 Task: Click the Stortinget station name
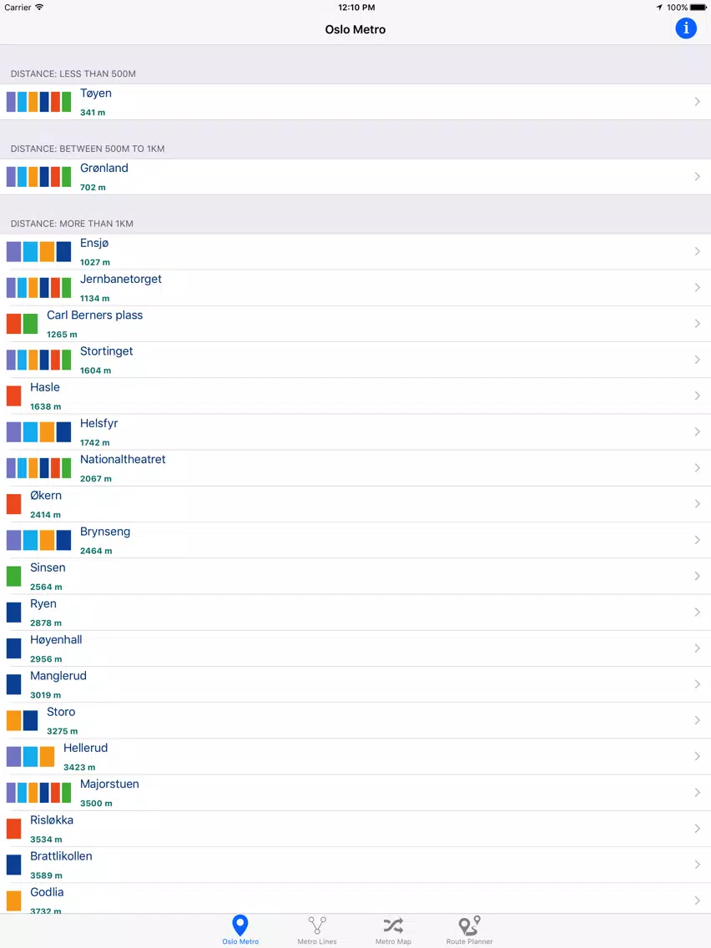107,351
